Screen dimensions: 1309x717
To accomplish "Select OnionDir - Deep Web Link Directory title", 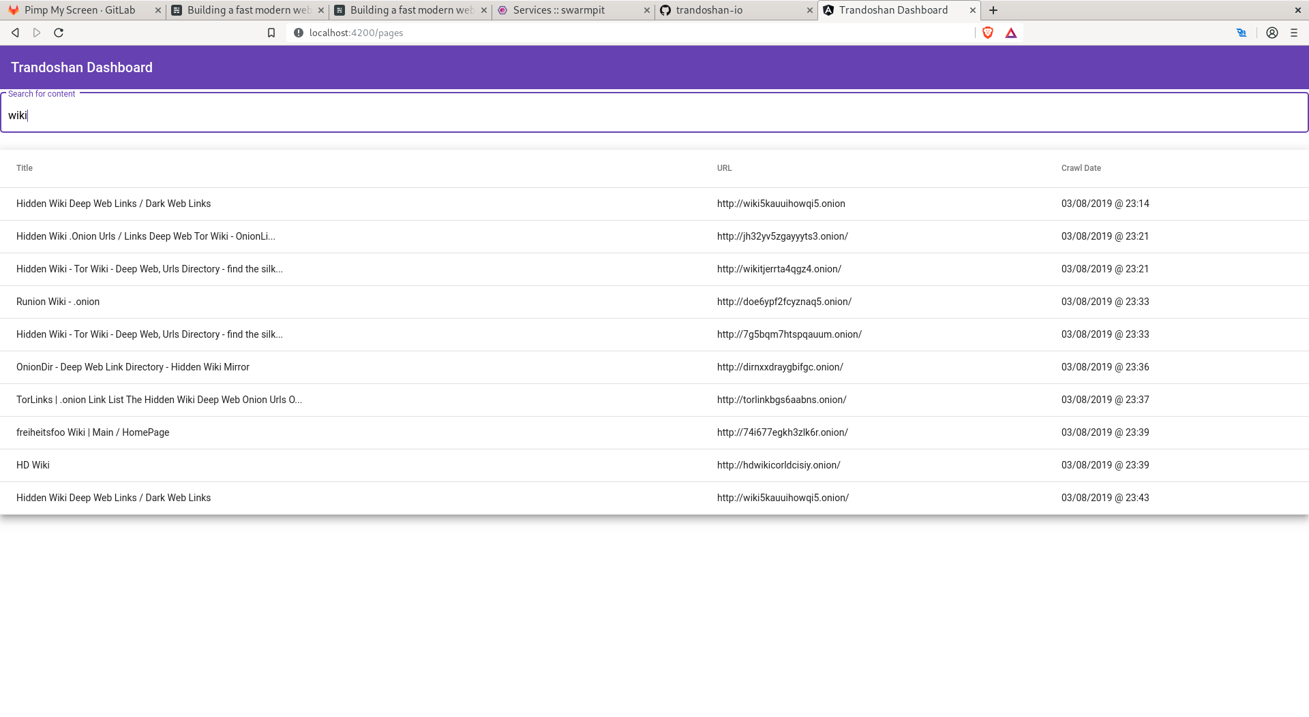I will point(133,367).
